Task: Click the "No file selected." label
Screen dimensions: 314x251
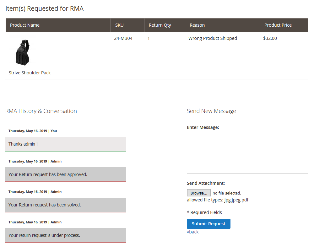Action: pyautogui.click(x=227, y=193)
